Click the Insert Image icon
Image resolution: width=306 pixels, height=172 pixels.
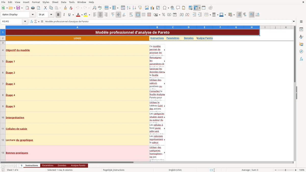(147, 8)
